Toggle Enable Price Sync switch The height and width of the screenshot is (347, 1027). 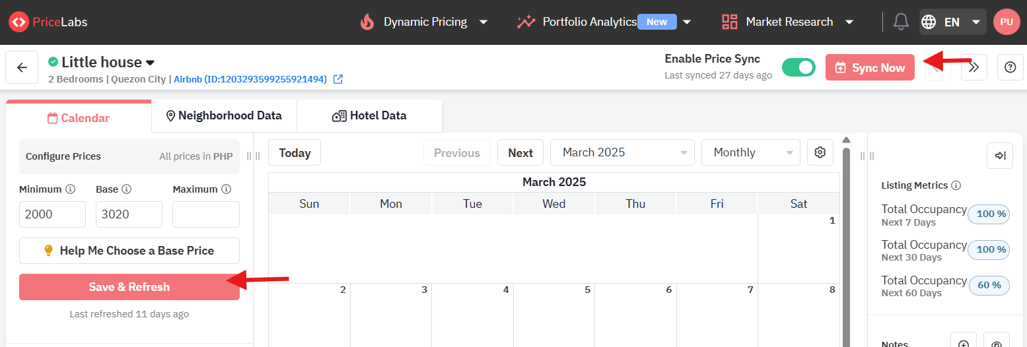pos(798,67)
